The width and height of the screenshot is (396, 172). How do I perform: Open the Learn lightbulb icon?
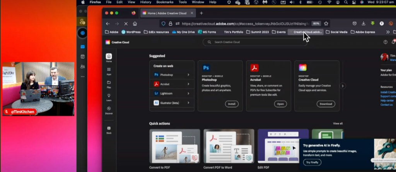click(109, 97)
